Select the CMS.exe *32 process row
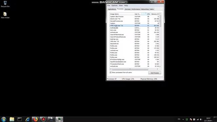The width and height of the screenshot is (217, 122). (134, 41)
